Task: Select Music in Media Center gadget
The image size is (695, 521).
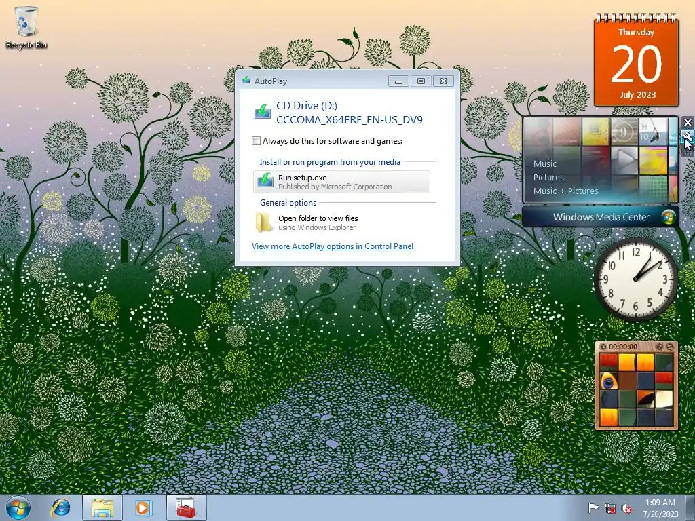Action: (545, 163)
